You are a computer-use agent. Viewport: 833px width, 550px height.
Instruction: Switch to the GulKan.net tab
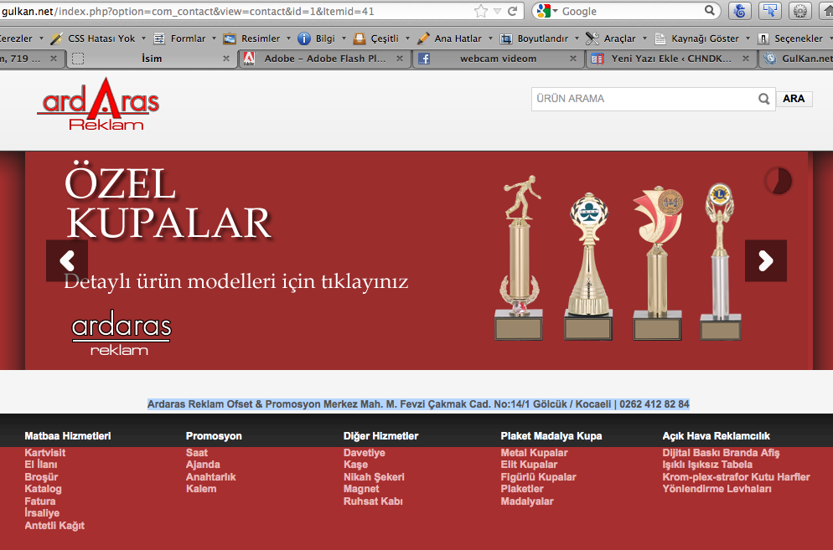pos(797,59)
